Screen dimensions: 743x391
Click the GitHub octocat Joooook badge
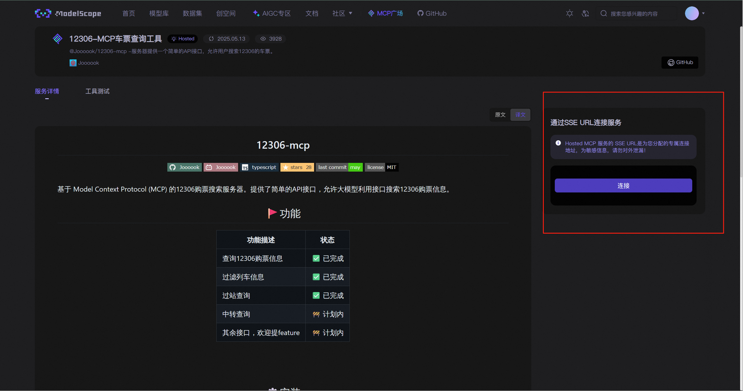point(184,167)
